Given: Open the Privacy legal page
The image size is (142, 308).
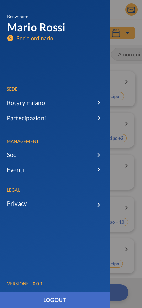Looking at the screenshot, I should 55,204.
